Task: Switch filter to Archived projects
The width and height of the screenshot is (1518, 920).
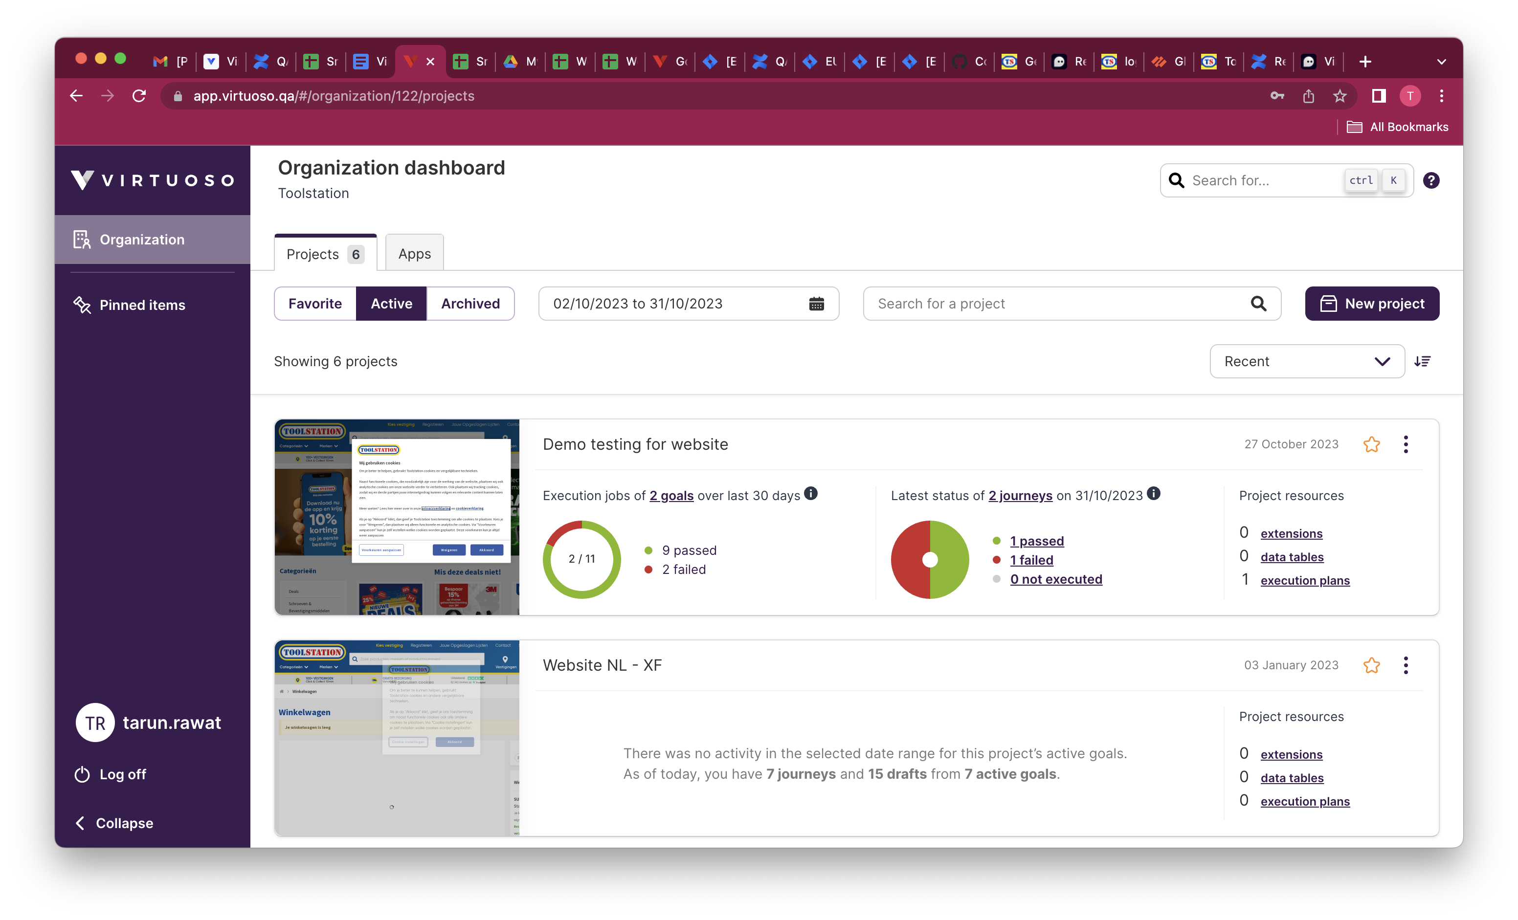Action: [470, 304]
